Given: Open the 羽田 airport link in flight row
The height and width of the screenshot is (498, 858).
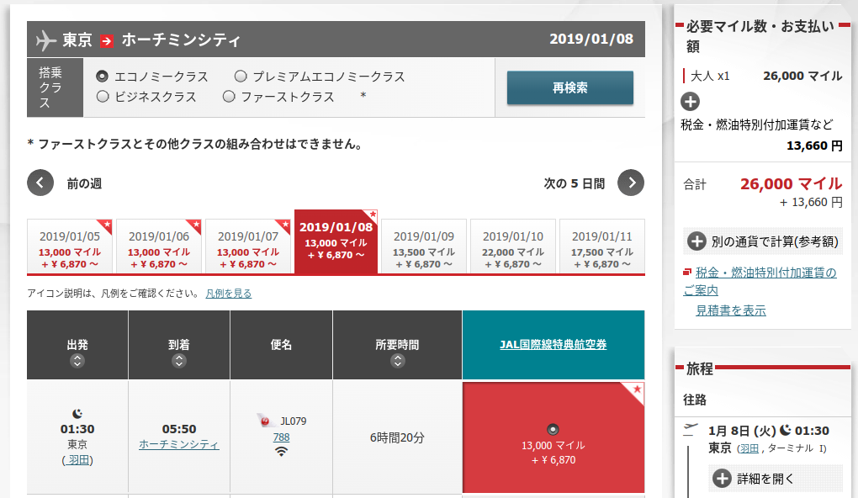Looking at the screenshot, I should point(78,460).
